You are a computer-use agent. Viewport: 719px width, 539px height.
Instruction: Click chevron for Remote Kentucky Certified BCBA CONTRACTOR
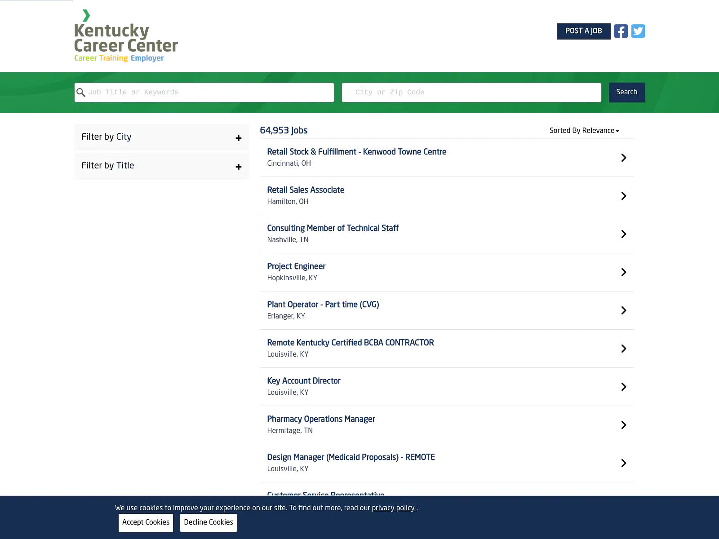pyautogui.click(x=623, y=349)
